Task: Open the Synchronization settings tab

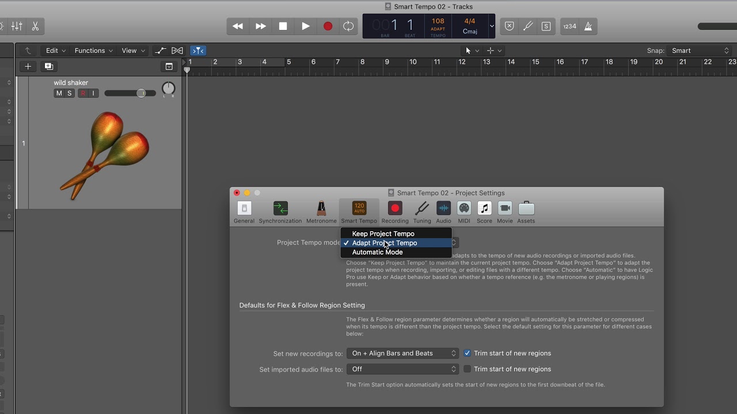Action: click(x=280, y=212)
